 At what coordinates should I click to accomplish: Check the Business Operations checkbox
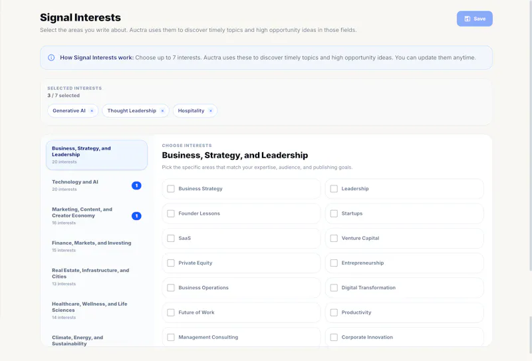(x=171, y=288)
